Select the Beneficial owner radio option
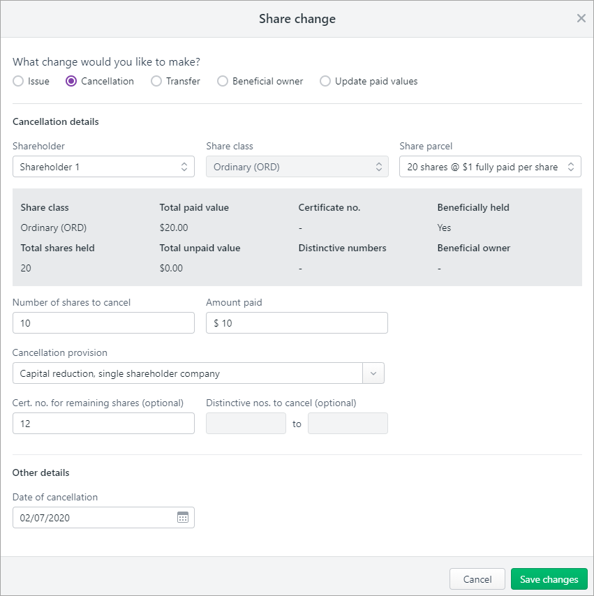Screen dimensions: 594x596 coord(223,81)
